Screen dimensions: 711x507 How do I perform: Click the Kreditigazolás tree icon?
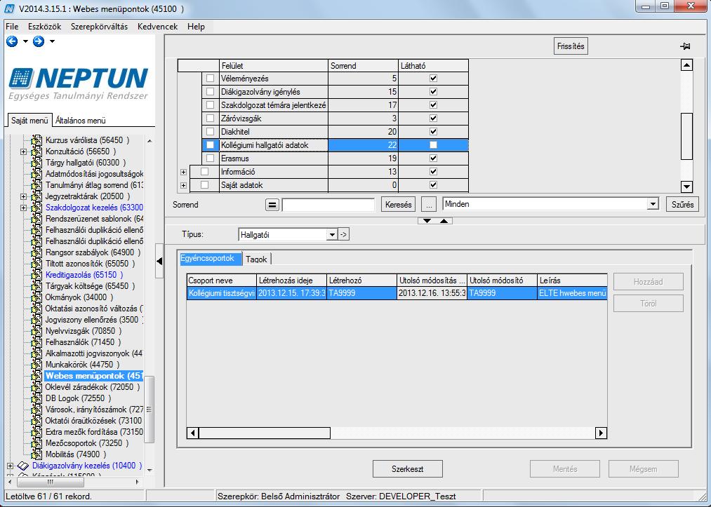click(36, 275)
